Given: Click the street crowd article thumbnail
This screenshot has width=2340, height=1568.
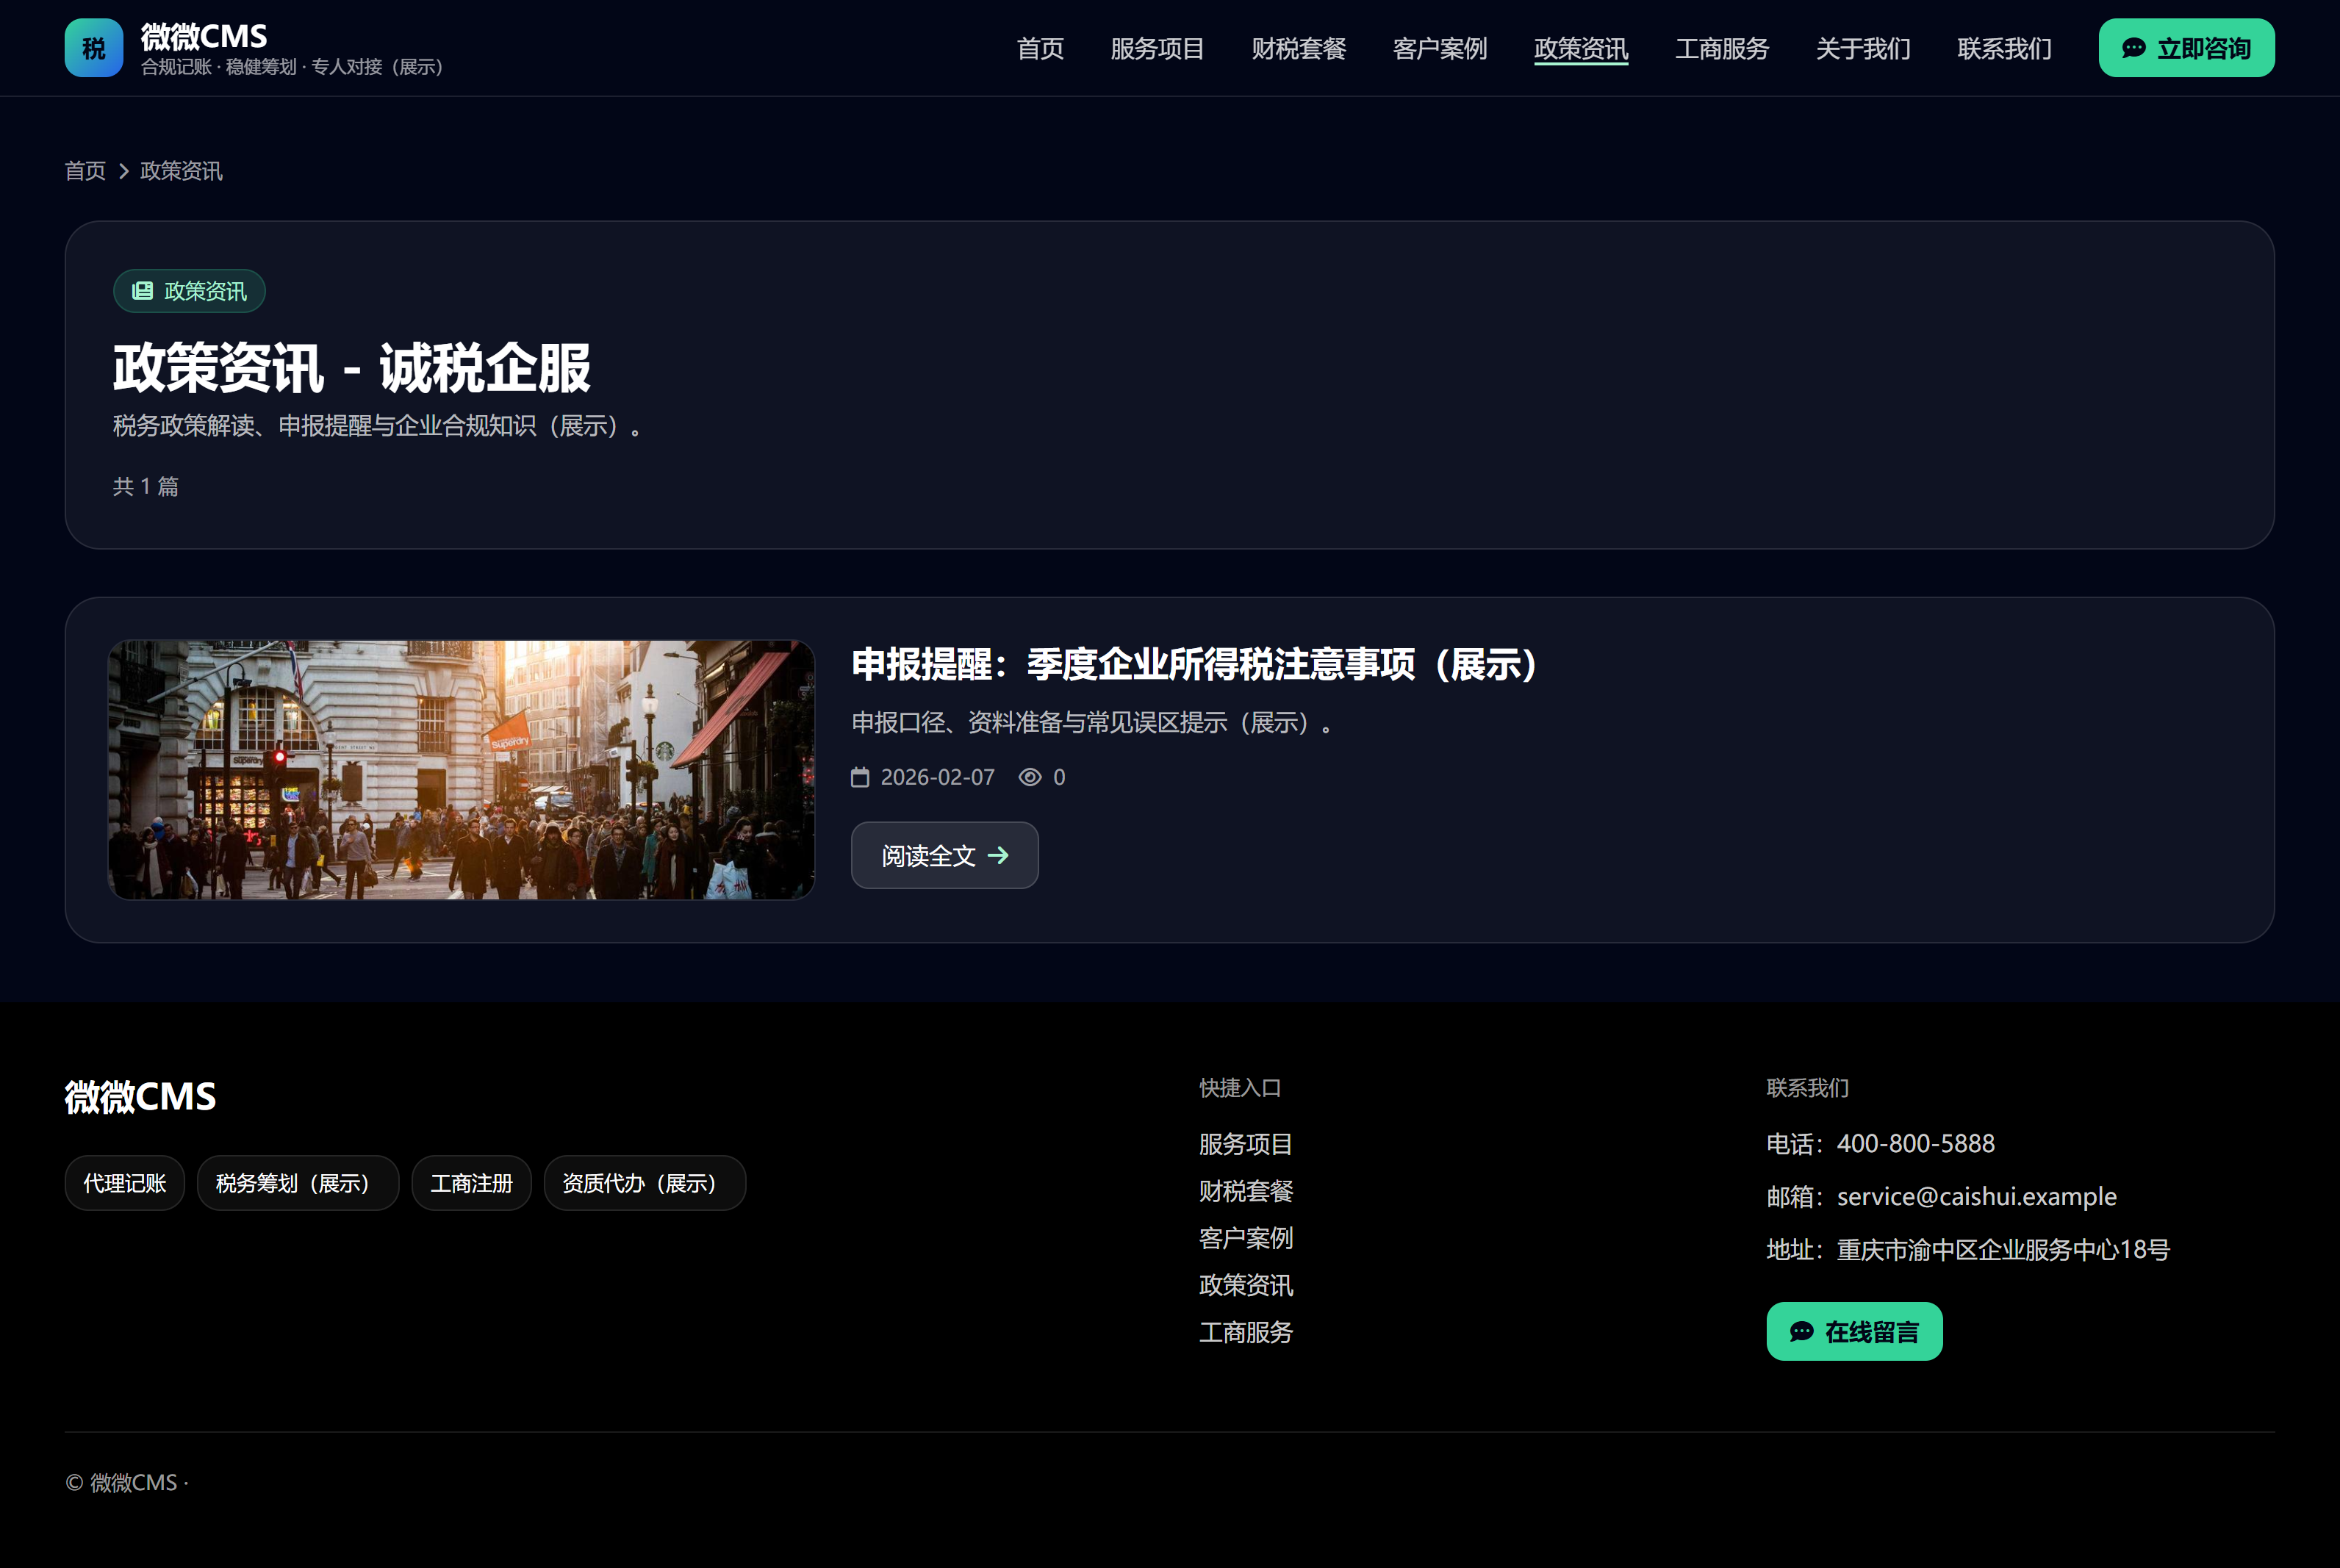Looking at the screenshot, I should point(461,770).
